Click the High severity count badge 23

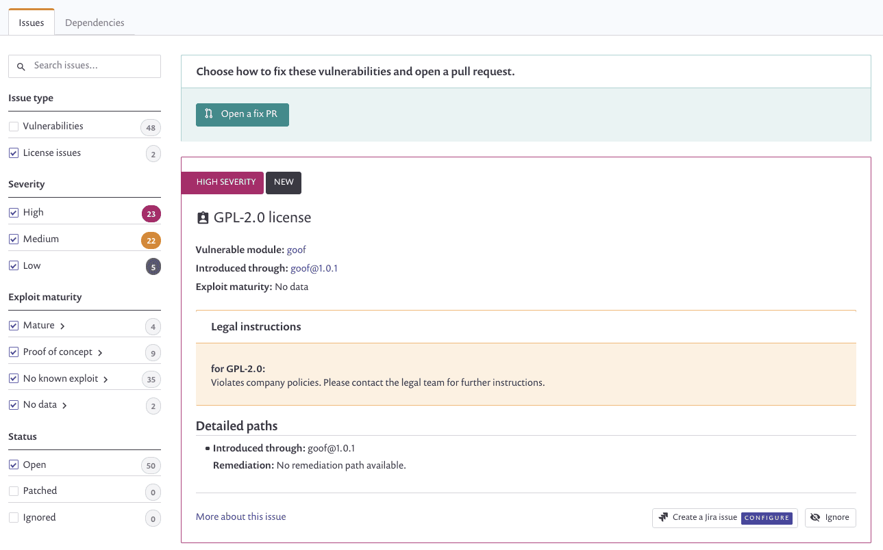coord(151,214)
